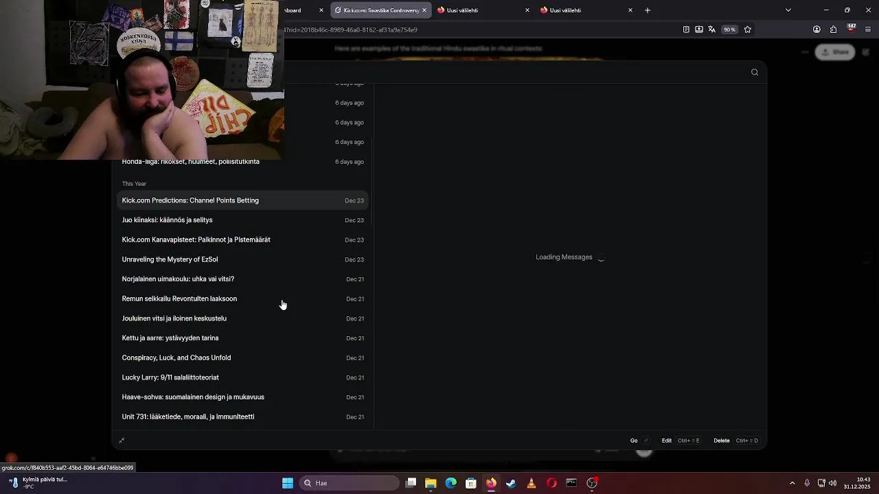Viewport: 879px width, 494px height.
Task: Close the Kick.com Swastika Controversy tab
Action: 424,10
